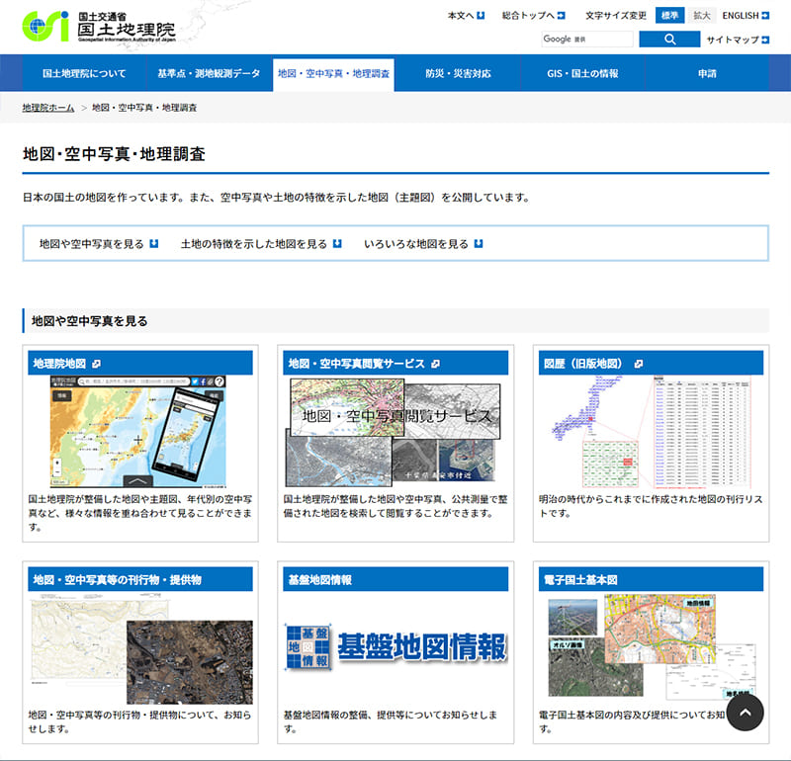
Task: Click external link icon beside 図歴(旧版地図)
Action: tap(639, 364)
